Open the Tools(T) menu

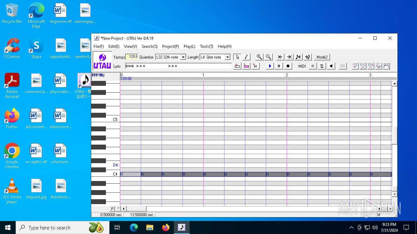pyautogui.click(x=207, y=46)
